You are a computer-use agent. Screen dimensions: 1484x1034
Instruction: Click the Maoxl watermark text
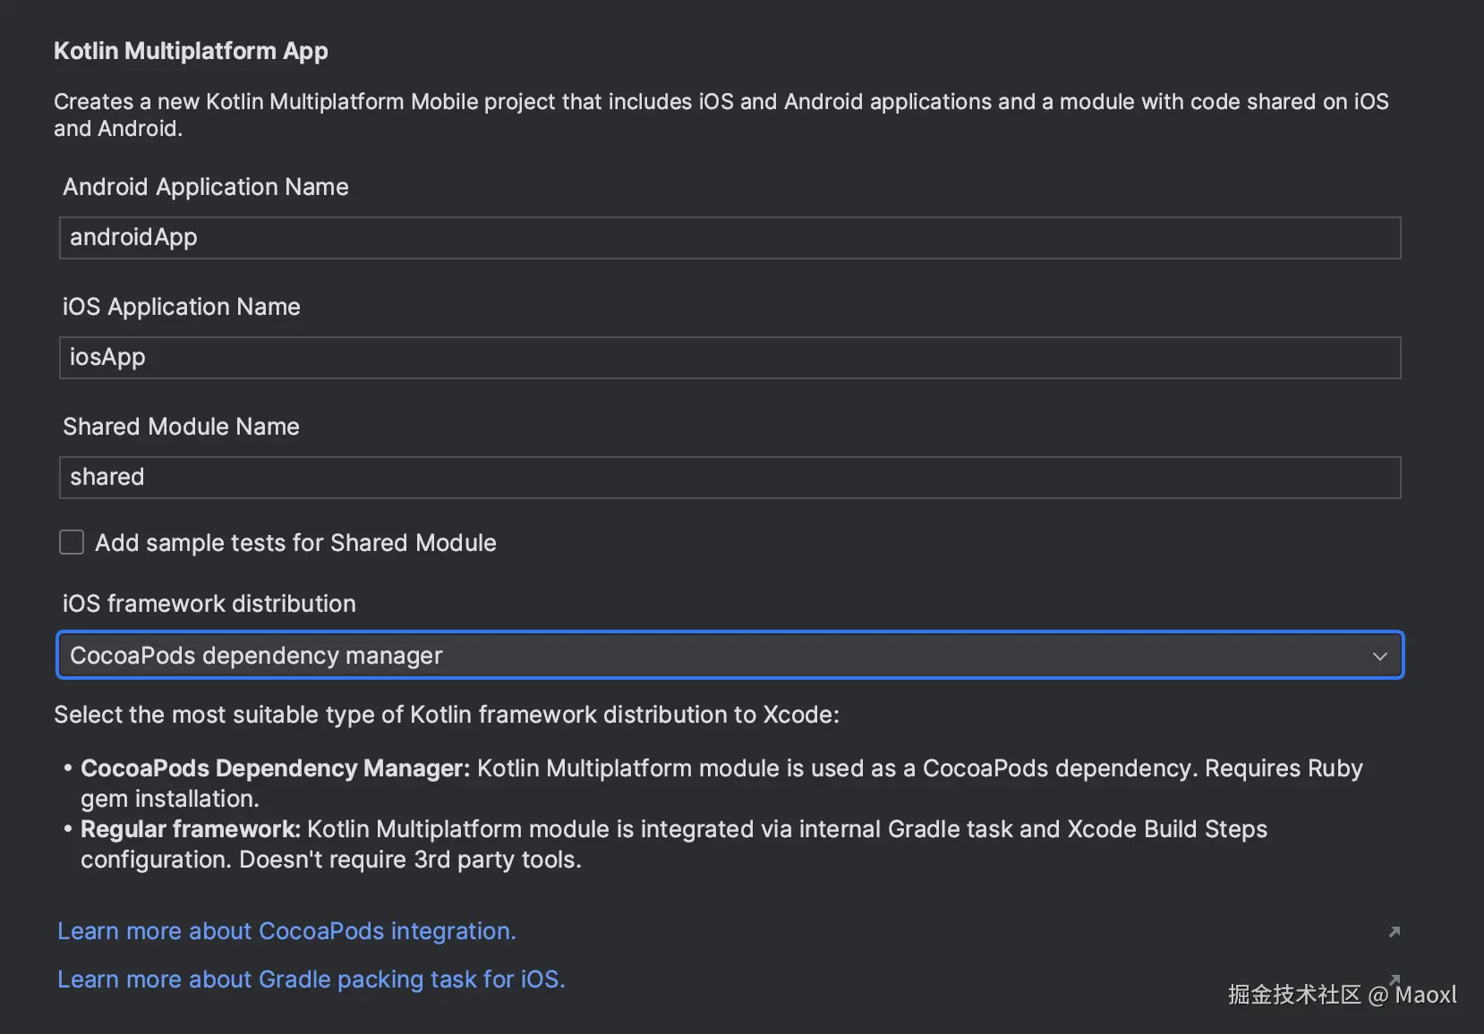pyautogui.click(x=1425, y=995)
